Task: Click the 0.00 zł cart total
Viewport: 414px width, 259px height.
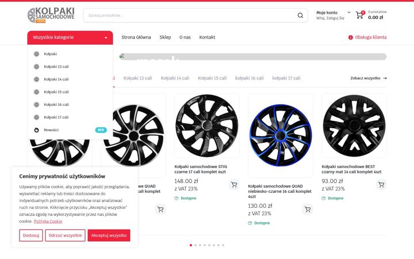Action: (x=375, y=17)
